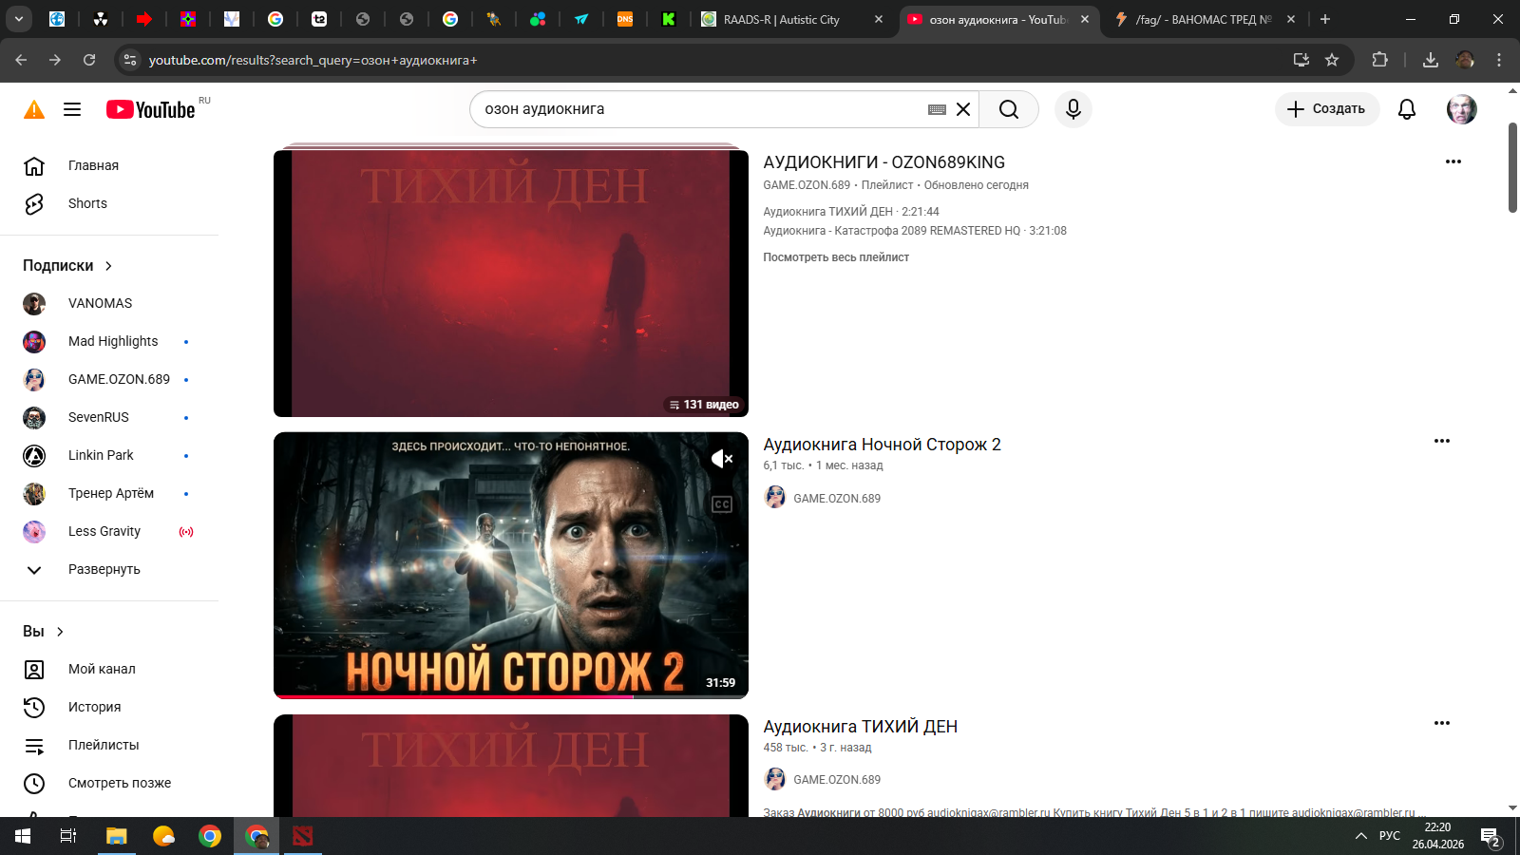Open Chrome extensions puzzle icon
This screenshot has width=1520, height=855.
[1380, 60]
